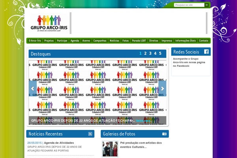
Task: Advance slider with right arrow
Action: point(162,88)
